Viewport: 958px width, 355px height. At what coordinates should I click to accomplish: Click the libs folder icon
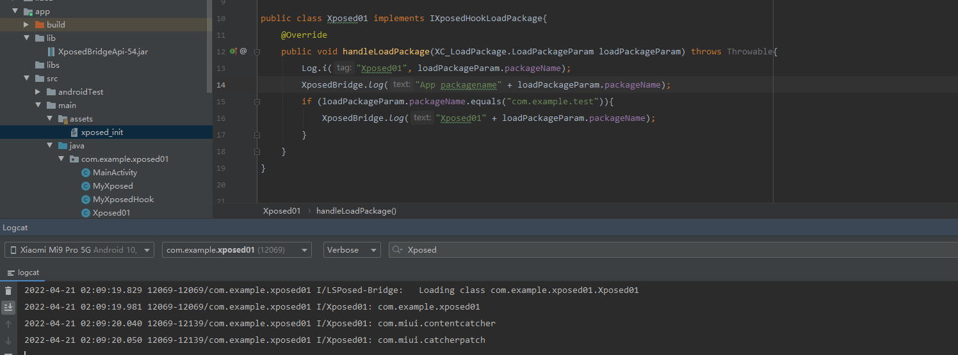tap(40, 65)
